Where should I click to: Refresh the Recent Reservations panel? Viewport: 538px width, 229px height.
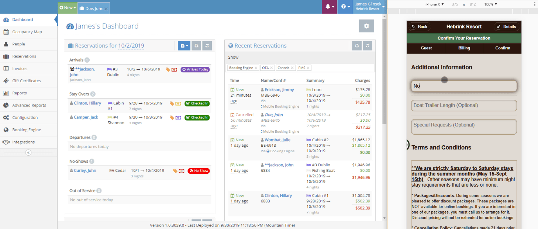367,46
